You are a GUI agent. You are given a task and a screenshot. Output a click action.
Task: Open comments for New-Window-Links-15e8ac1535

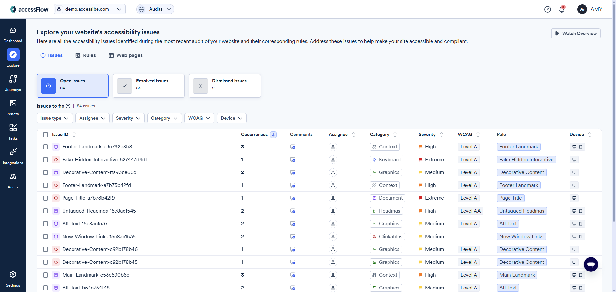coord(293,237)
